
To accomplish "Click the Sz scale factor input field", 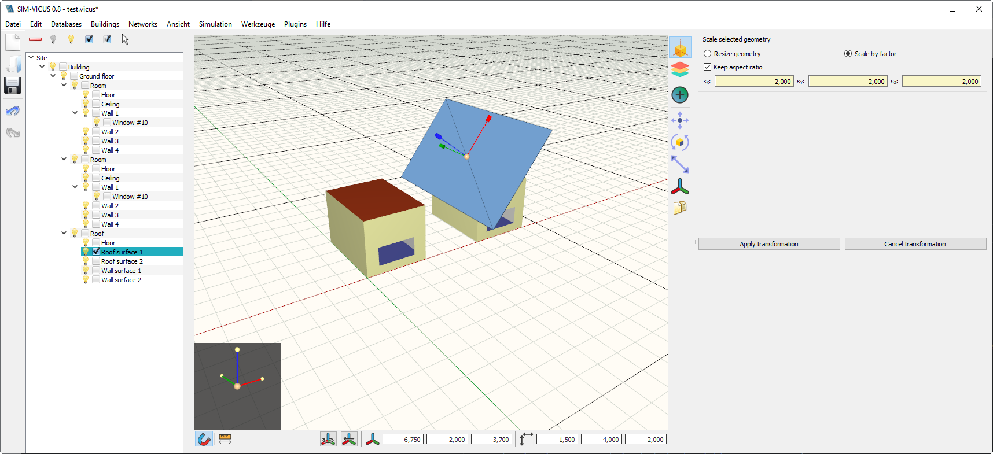I will (941, 82).
